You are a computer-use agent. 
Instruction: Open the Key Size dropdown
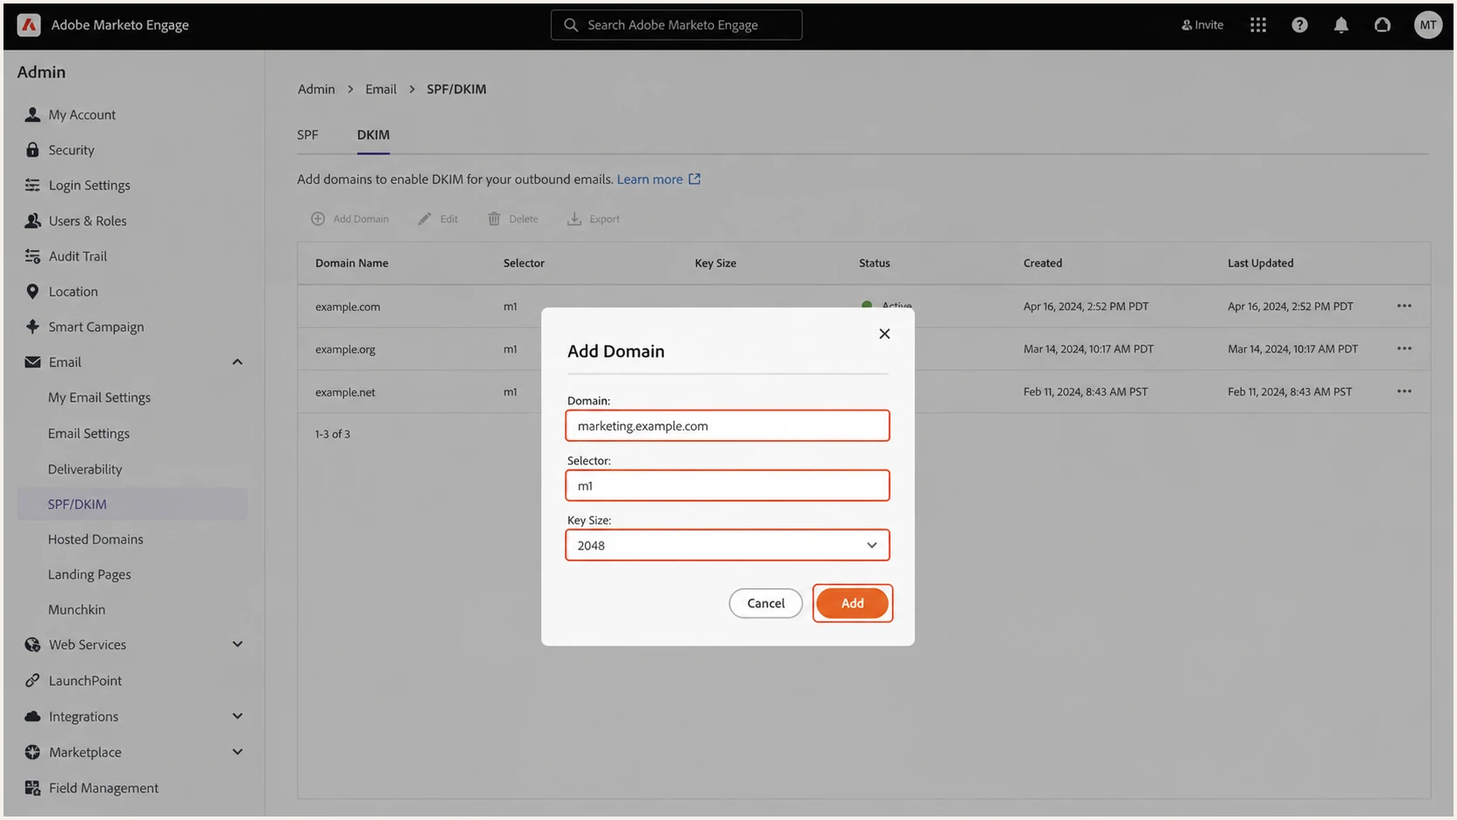click(x=728, y=546)
